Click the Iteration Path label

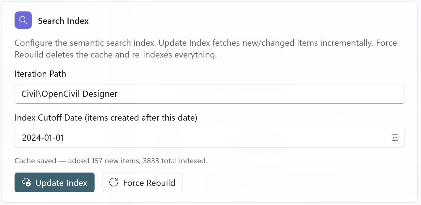point(40,74)
